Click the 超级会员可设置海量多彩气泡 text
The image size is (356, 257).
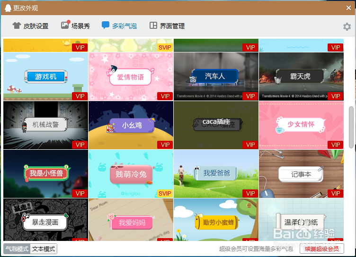coord(256,249)
